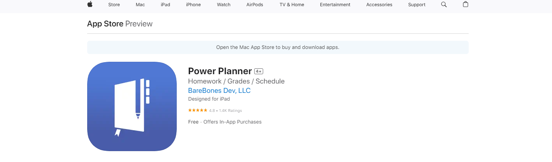Go to the iPhone menu

pos(193,5)
